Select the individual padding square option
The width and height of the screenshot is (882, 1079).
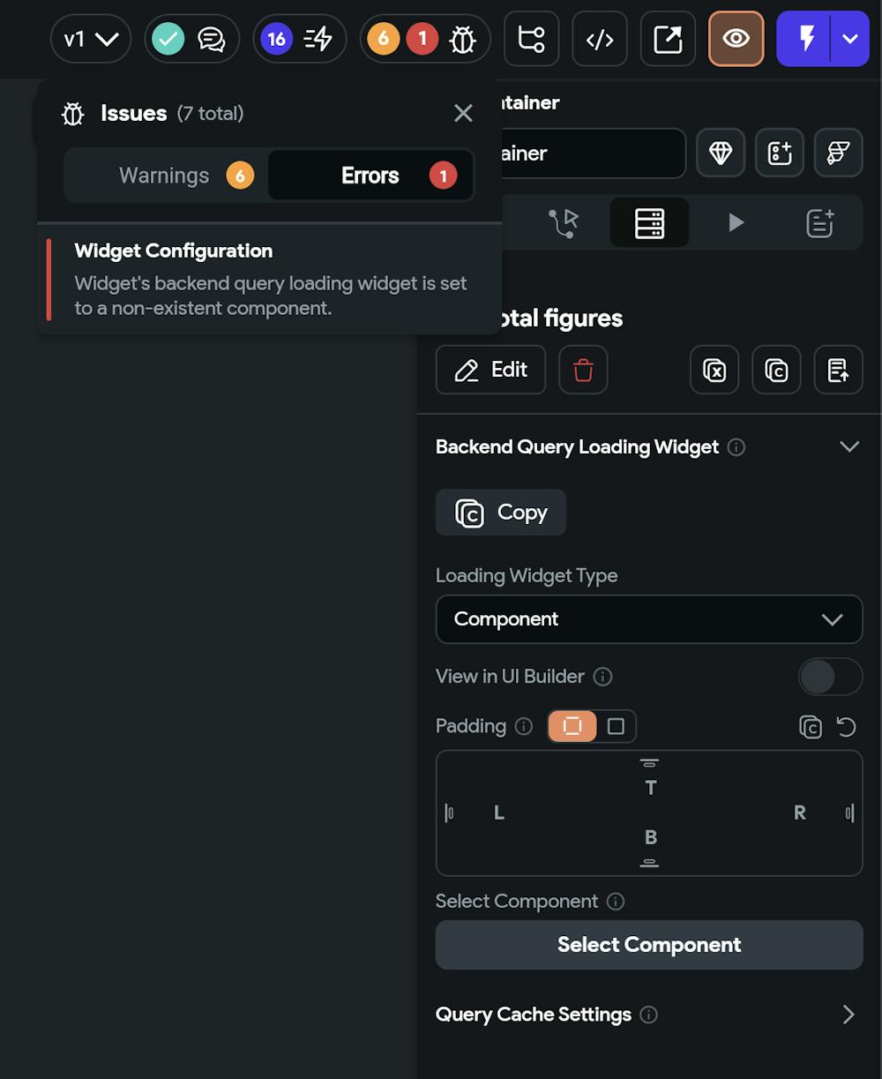pyautogui.click(x=616, y=726)
